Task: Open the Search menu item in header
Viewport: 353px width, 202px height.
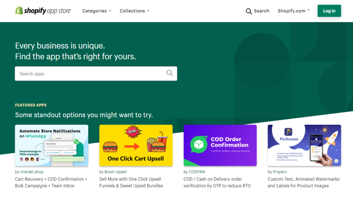Action: (x=257, y=11)
